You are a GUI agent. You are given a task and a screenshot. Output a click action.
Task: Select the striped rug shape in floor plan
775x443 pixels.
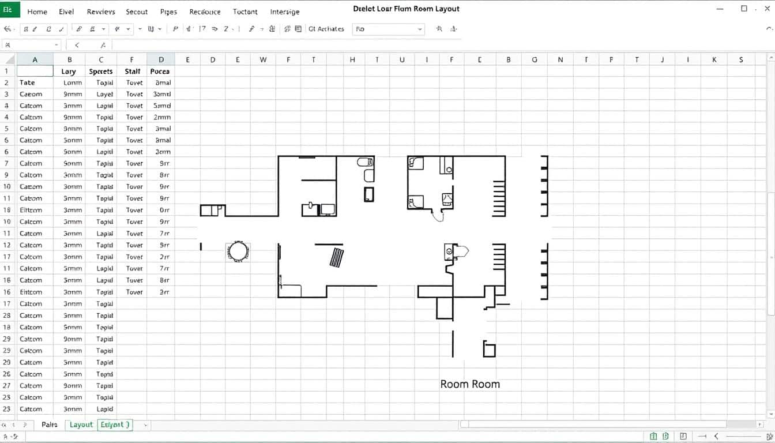point(337,257)
